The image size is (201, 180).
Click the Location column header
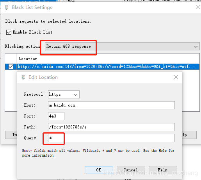pos(108,59)
